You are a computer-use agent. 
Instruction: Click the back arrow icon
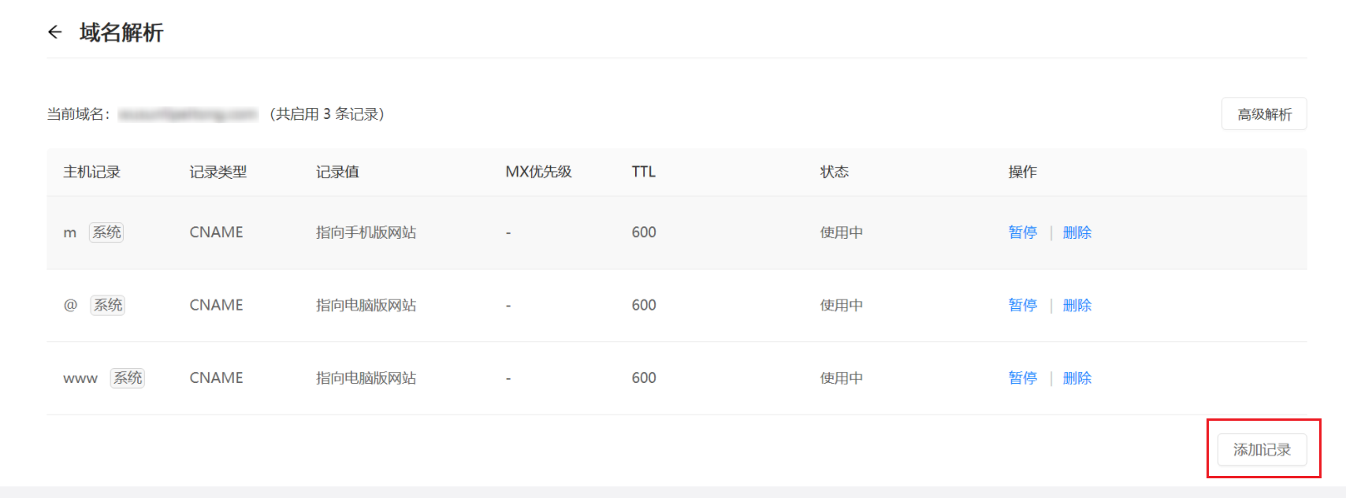pos(54,32)
